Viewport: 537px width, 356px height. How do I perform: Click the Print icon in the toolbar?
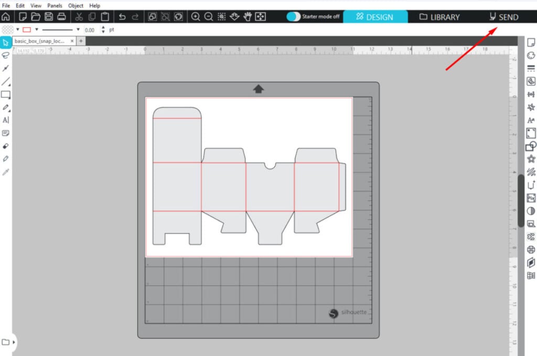tap(61, 17)
